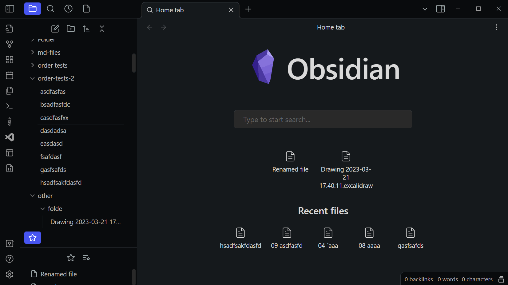Open hsadfsakfdasfd from Recent files

pyautogui.click(x=240, y=238)
